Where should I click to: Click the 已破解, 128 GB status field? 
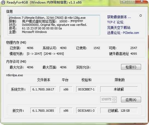tap(119, 110)
